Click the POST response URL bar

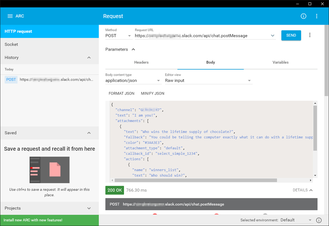pyautogui.click(x=211, y=204)
